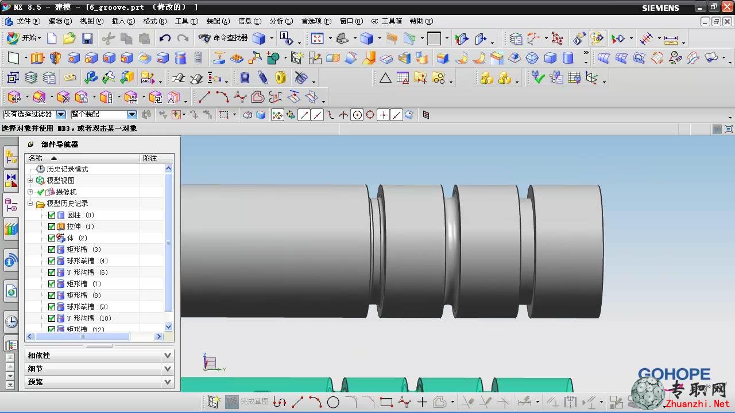Image resolution: width=735 pixels, height=413 pixels.
Task: Open the Measure Distance ruler icon
Action: click(x=671, y=39)
